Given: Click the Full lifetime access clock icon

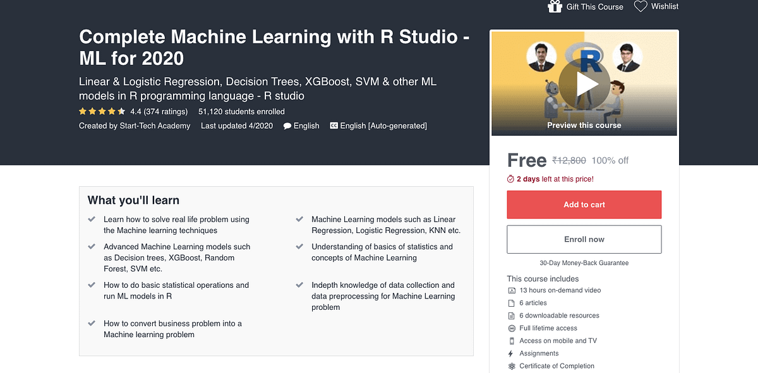Looking at the screenshot, I should point(511,328).
